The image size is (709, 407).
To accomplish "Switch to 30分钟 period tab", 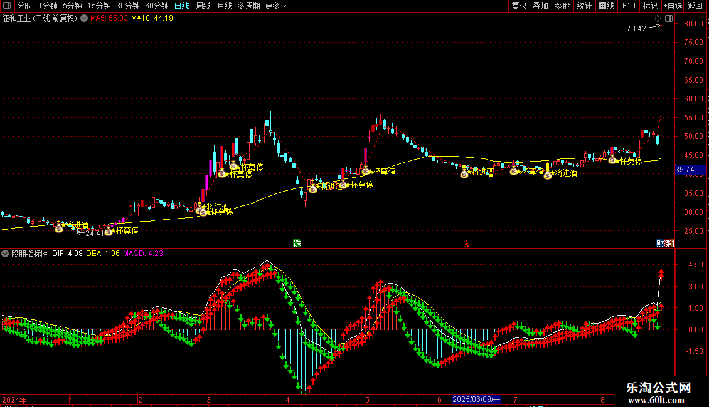I will 128,6.
